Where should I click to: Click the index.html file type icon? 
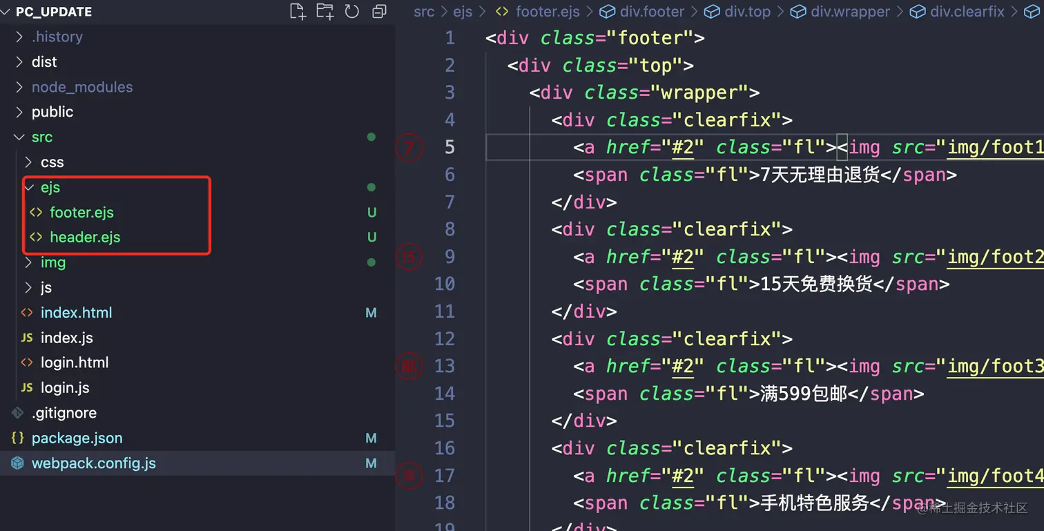coord(27,312)
